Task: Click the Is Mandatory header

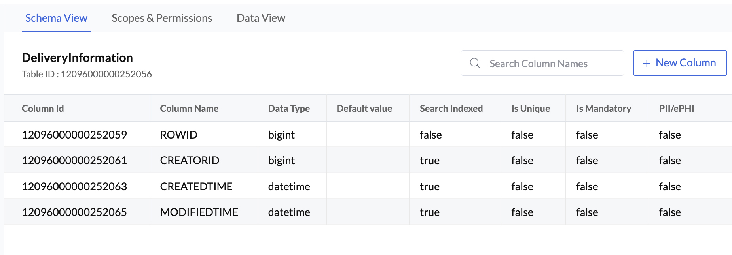Action: click(603, 109)
